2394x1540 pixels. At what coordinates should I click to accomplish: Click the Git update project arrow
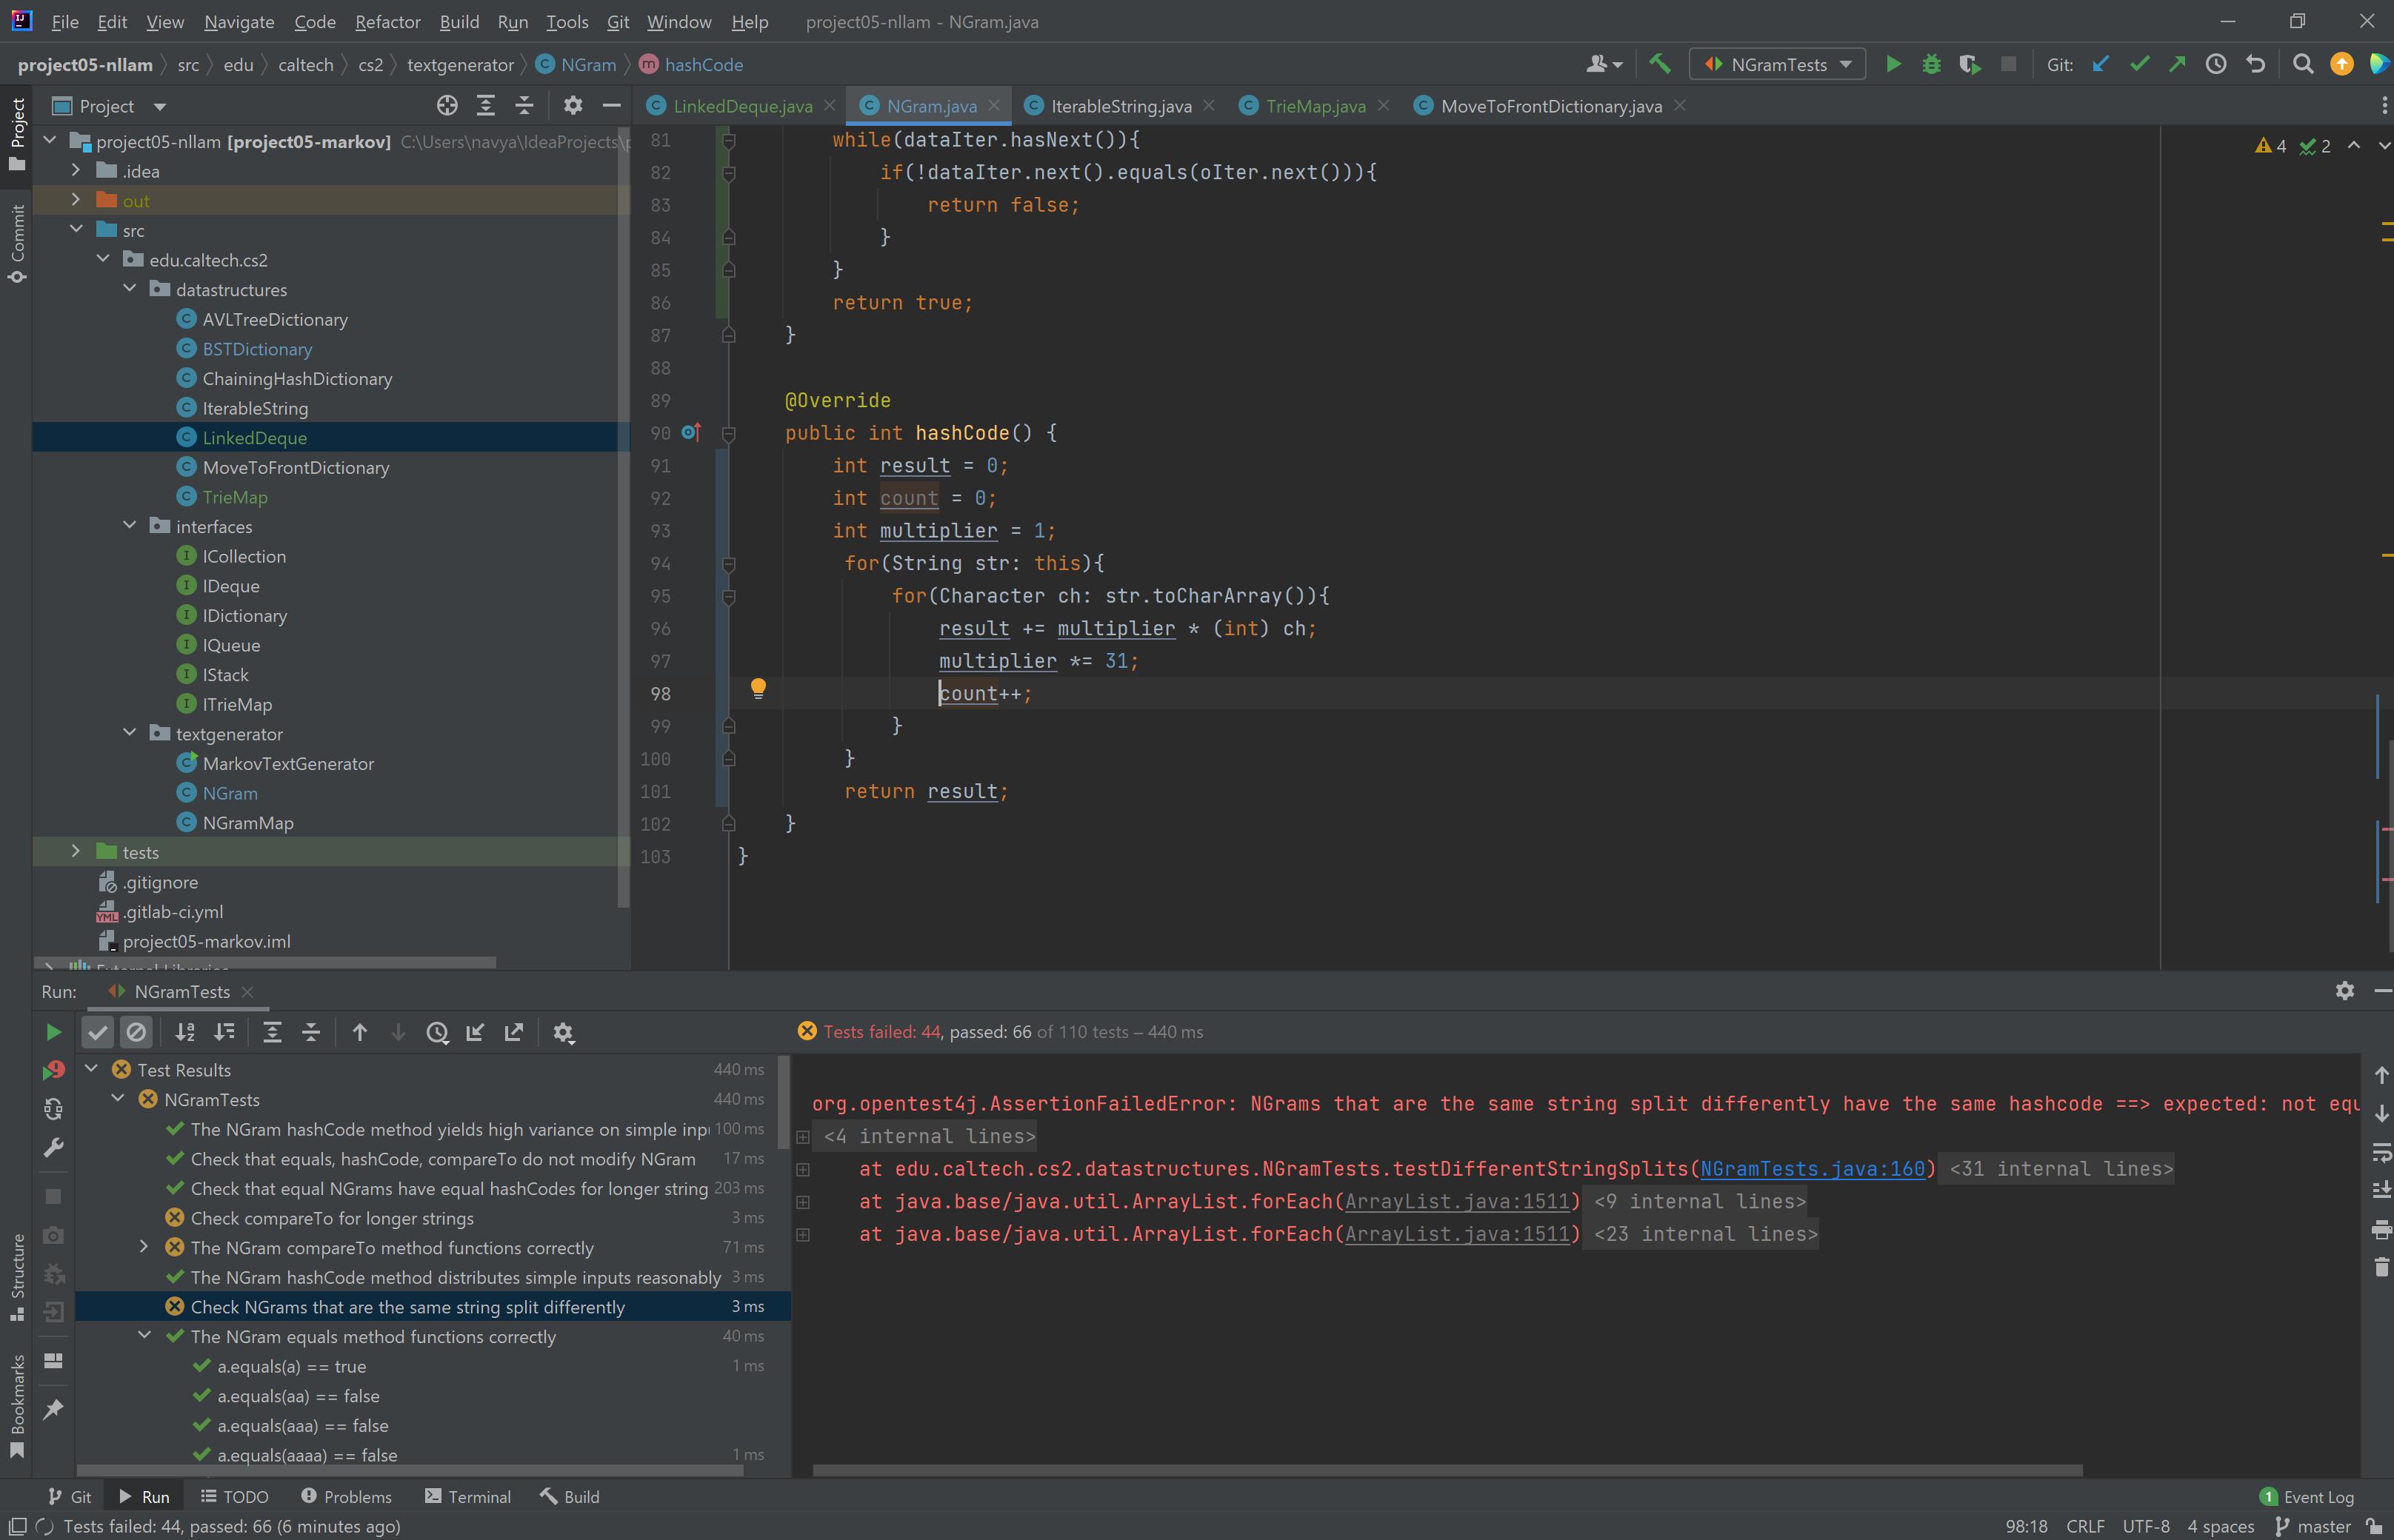tap(2100, 65)
